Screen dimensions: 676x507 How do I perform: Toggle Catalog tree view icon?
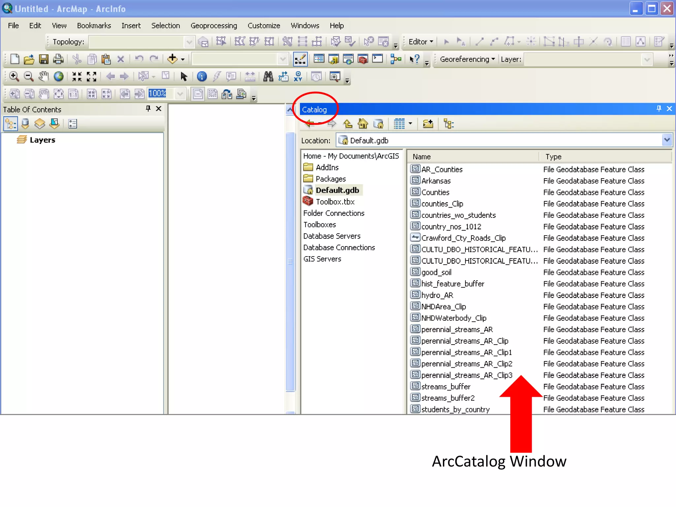449,124
